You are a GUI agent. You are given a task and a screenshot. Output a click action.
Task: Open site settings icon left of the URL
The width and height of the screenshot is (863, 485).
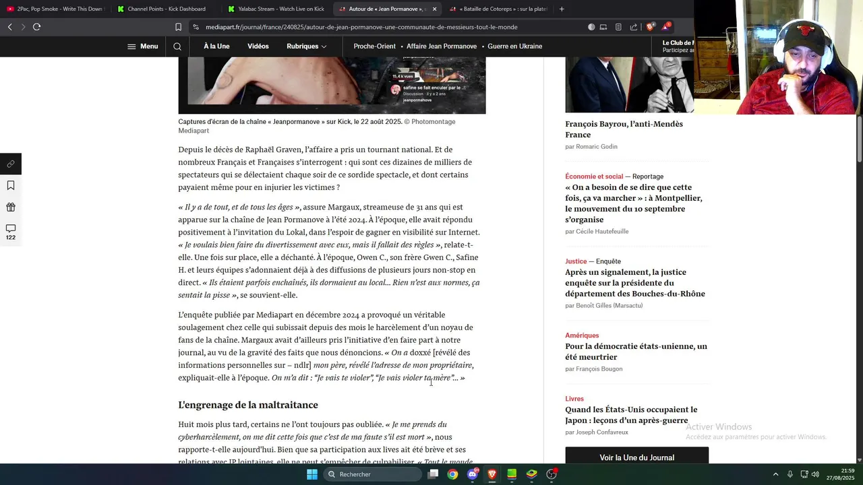tap(196, 27)
